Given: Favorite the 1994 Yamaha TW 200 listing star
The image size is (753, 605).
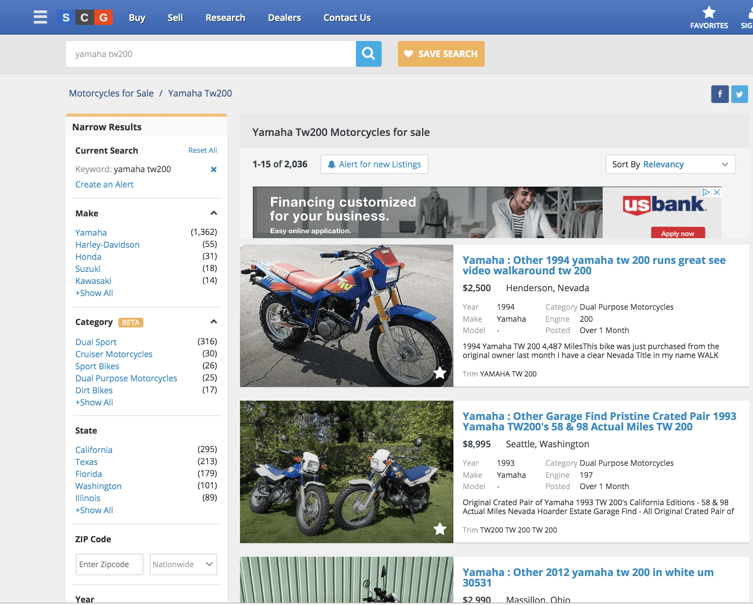Looking at the screenshot, I should (x=440, y=373).
